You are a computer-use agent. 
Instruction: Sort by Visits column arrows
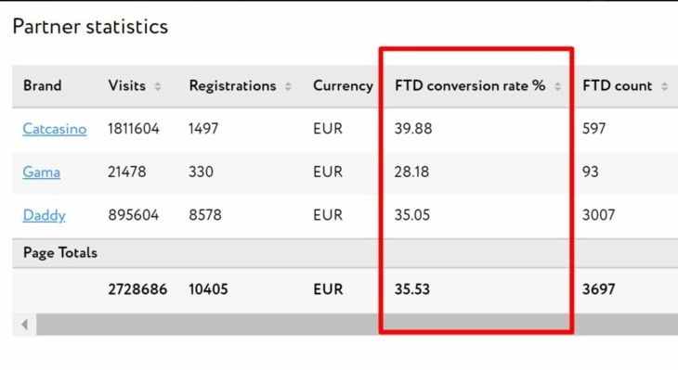point(158,86)
